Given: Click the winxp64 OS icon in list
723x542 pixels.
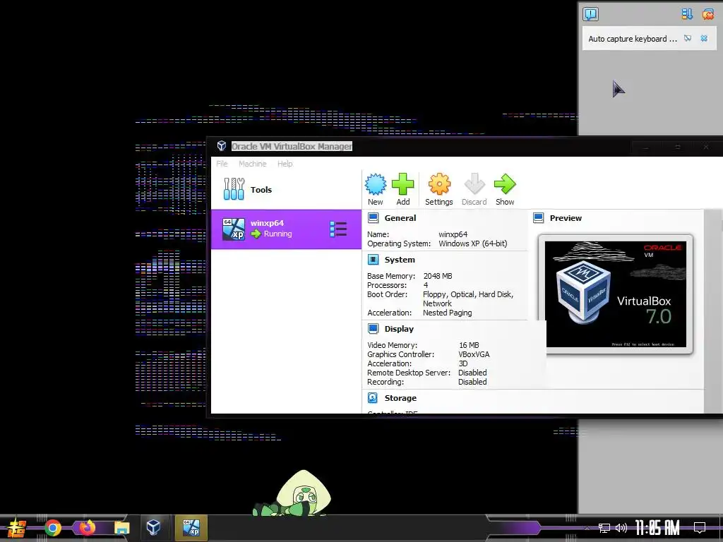Looking at the screenshot, I should [233, 229].
